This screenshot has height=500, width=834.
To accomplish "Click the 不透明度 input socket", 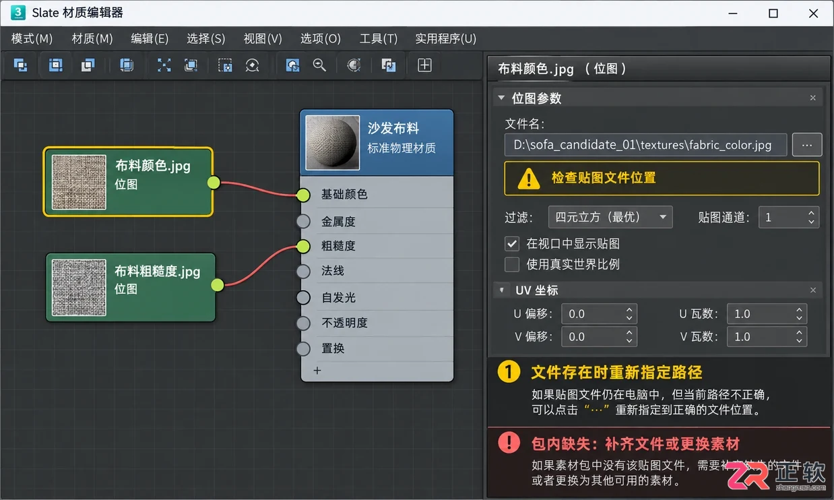I will pos(303,323).
